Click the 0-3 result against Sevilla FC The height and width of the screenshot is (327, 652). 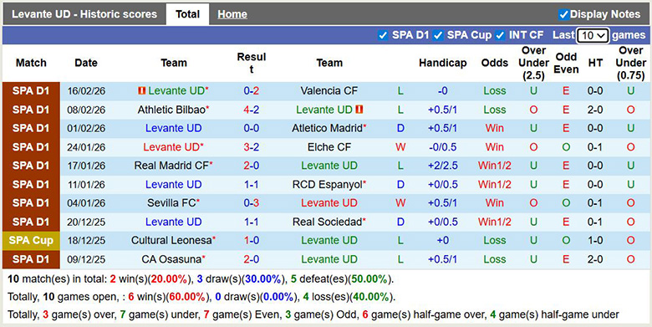251,203
